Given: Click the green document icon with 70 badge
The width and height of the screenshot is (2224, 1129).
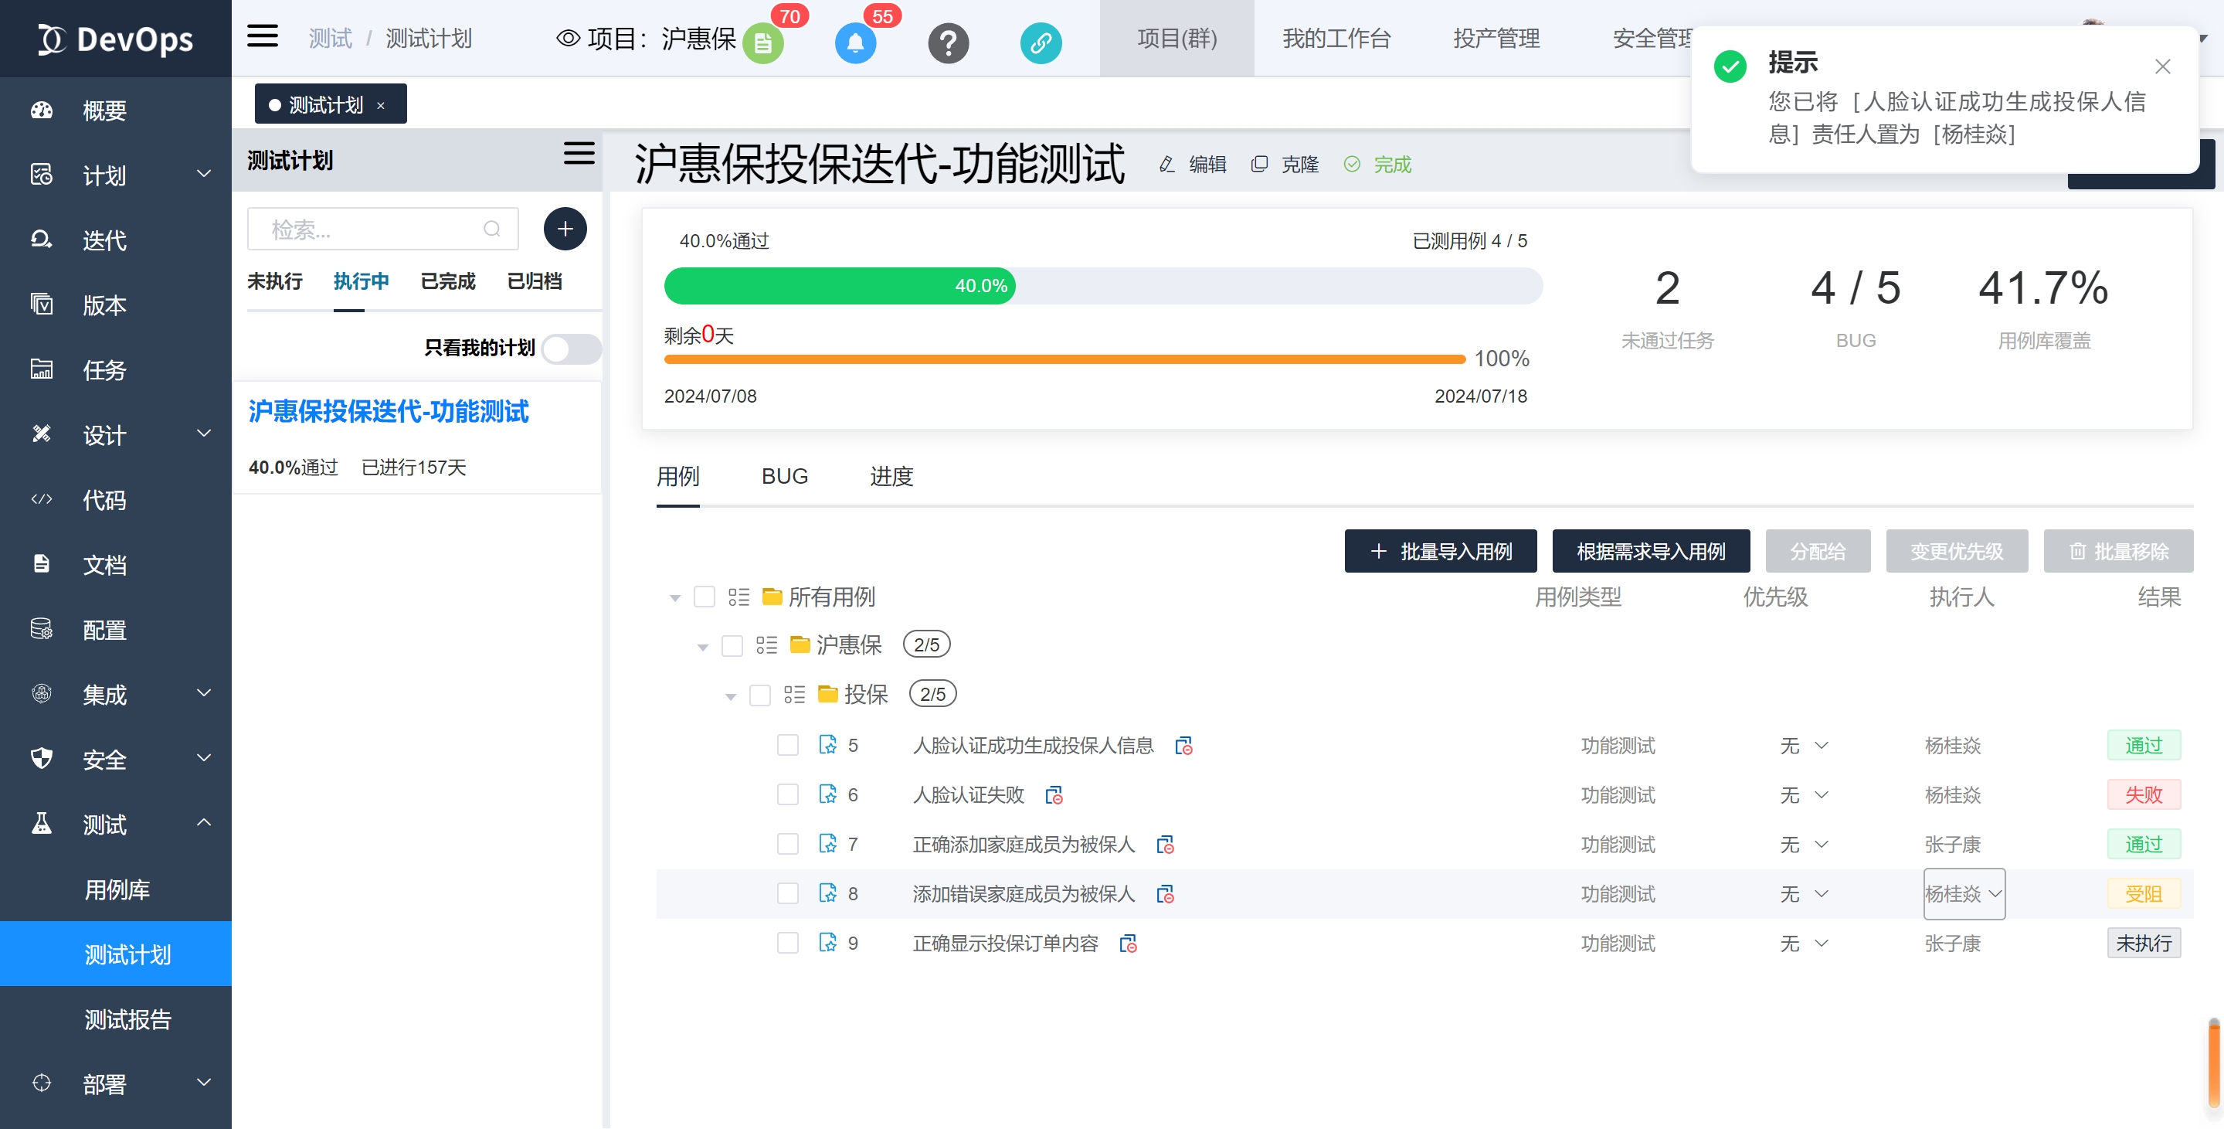Looking at the screenshot, I should click(762, 43).
